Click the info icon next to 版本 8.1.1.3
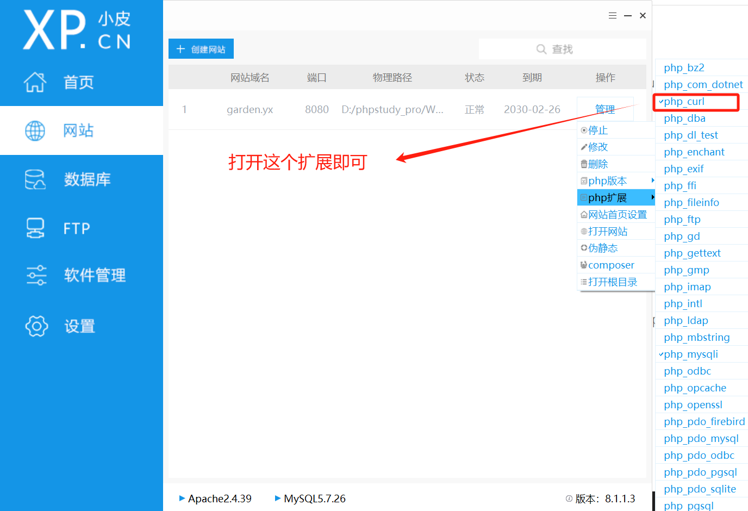Screen dimensions: 748x511 tap(568, 498)
